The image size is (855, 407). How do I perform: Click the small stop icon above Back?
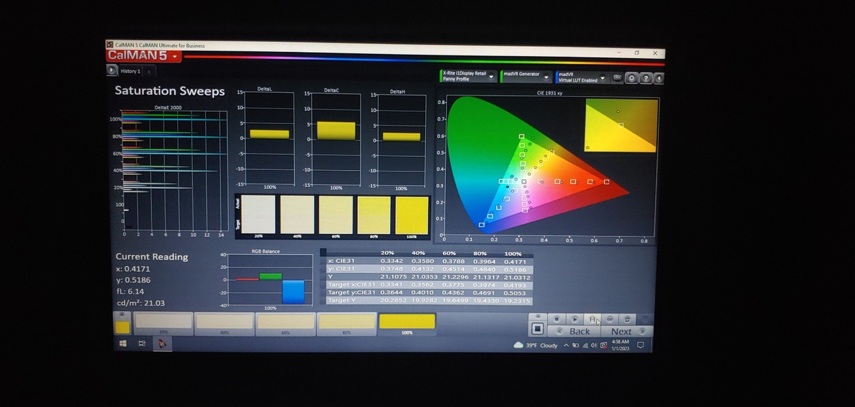pos(556,319)
